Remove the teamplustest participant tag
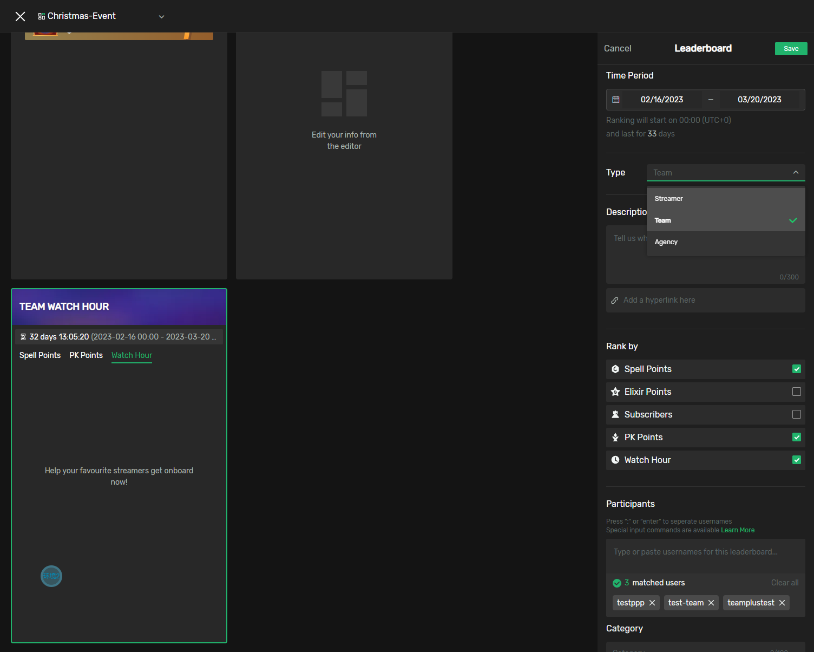Image resolution: width=814 pixels, height=652 pixels. click(x=782, y=603)
